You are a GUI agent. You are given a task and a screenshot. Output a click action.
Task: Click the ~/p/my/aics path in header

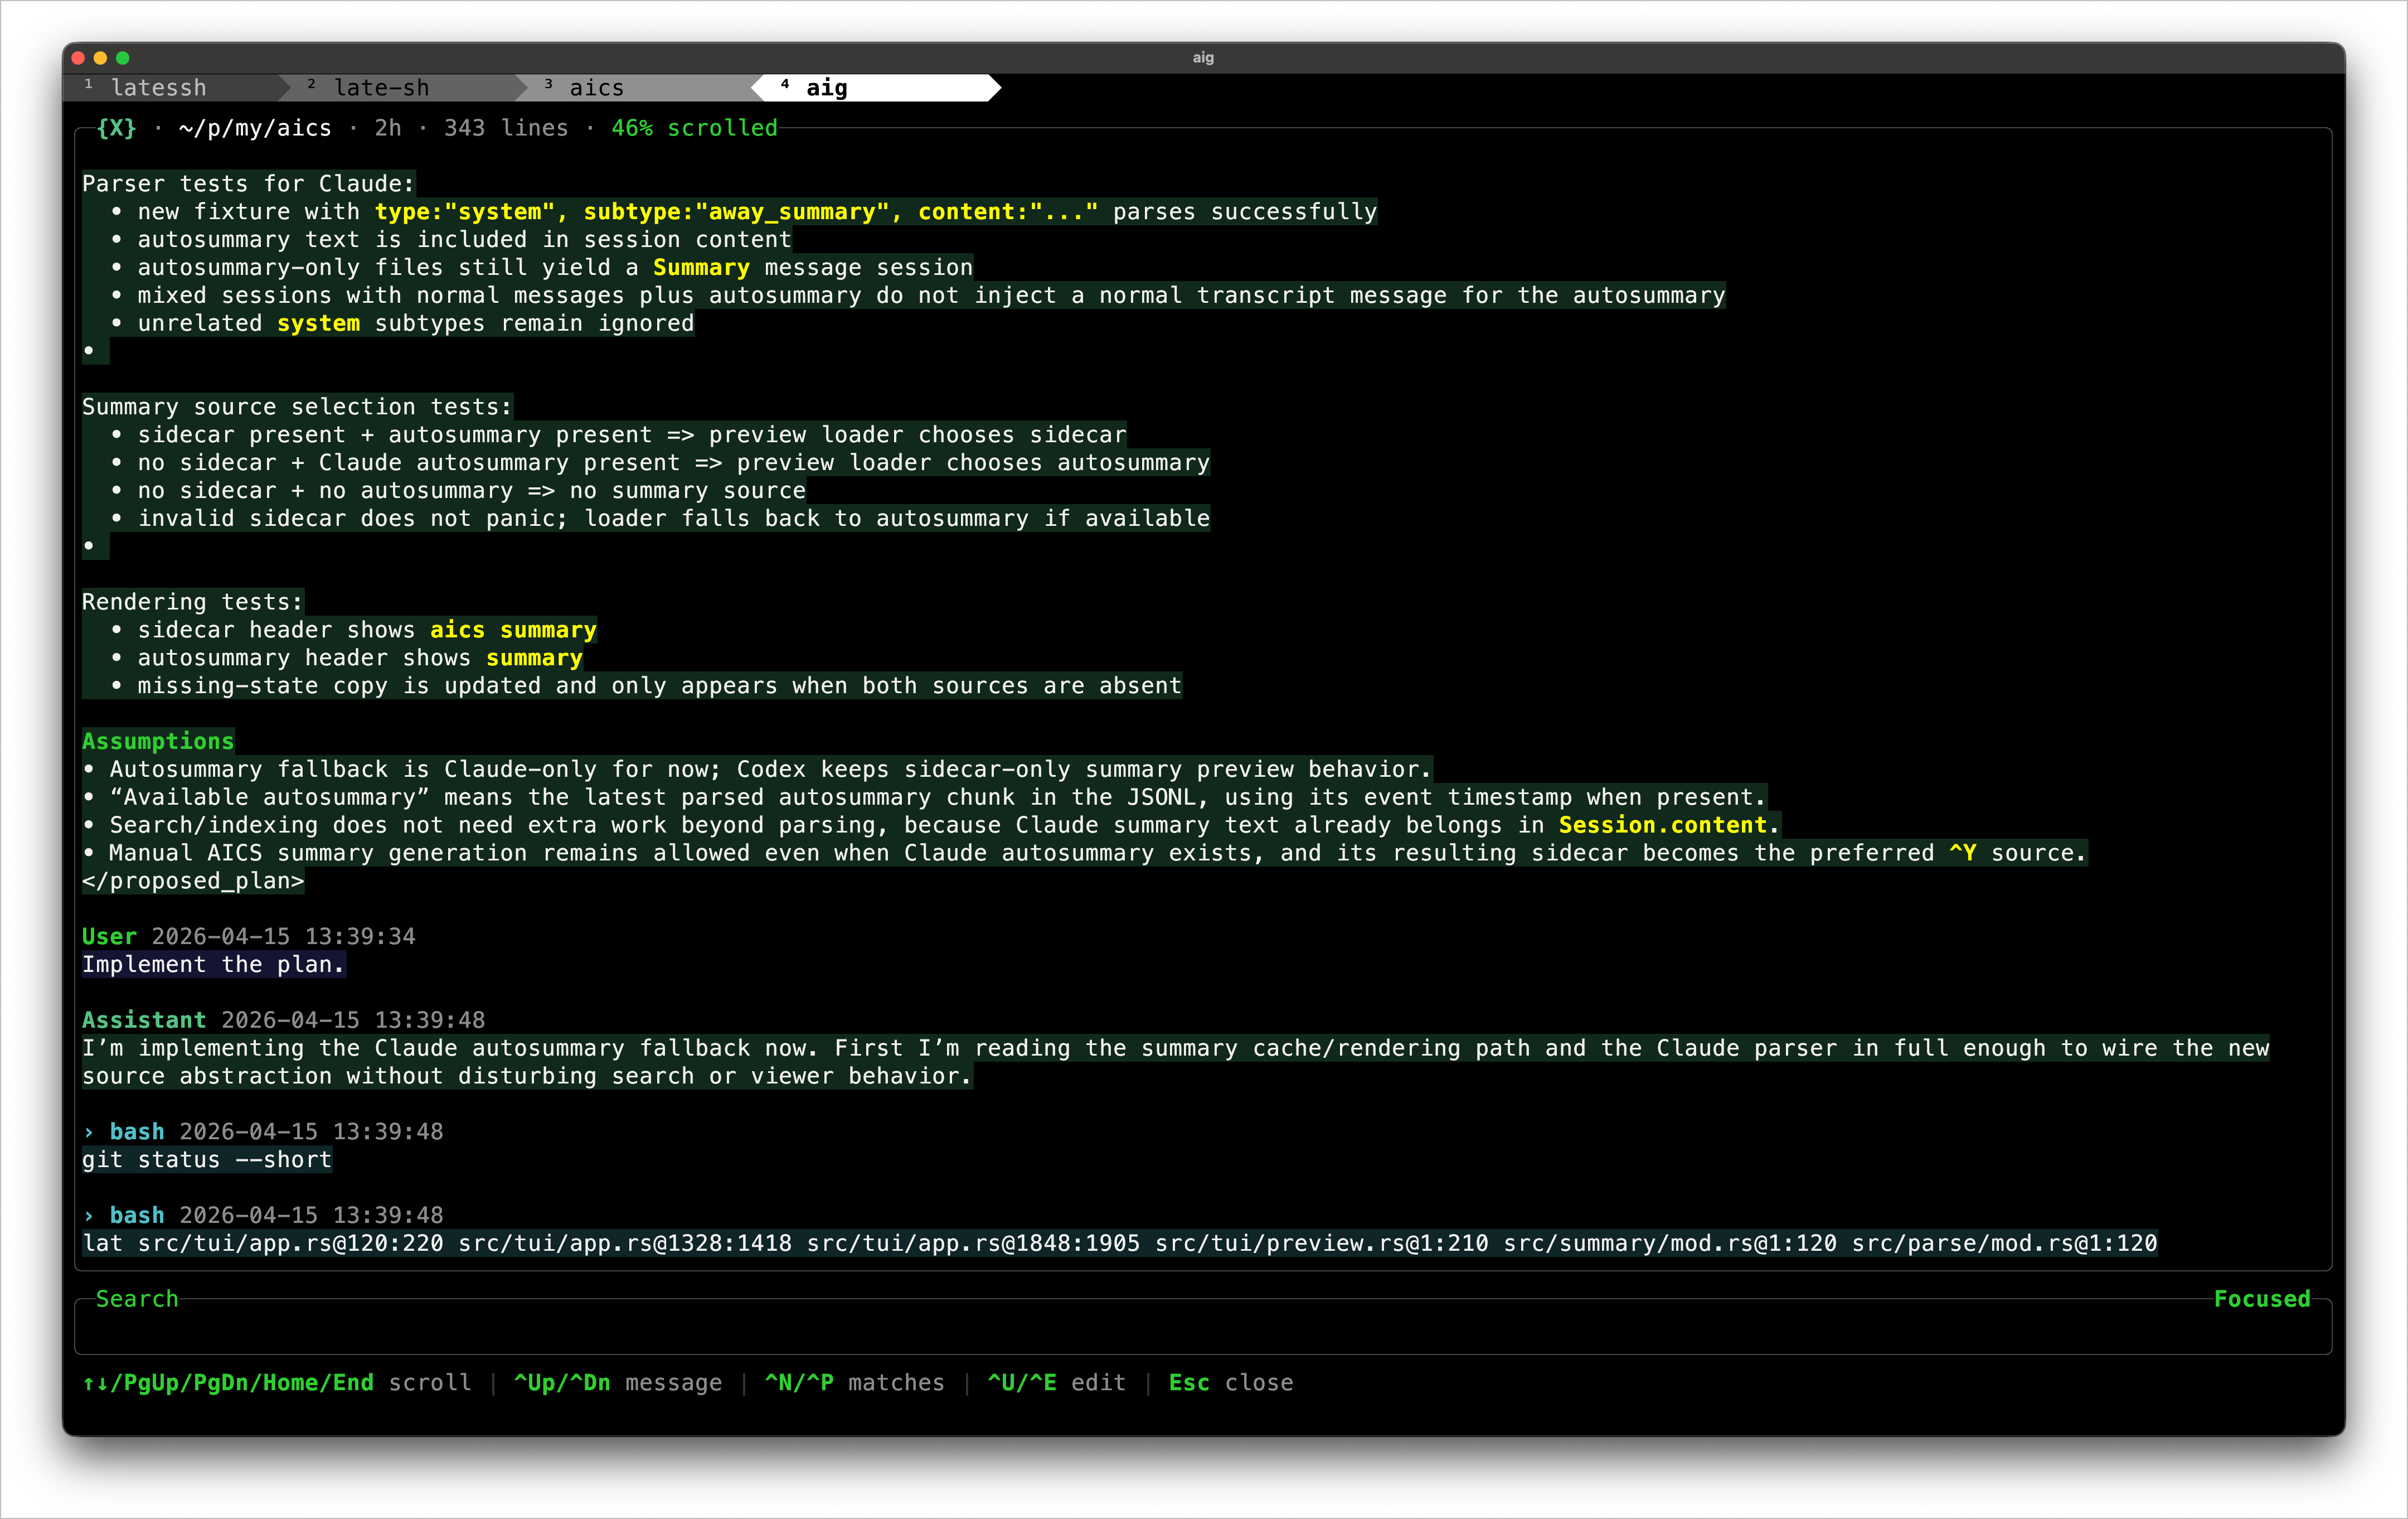[x=255, y=128]
